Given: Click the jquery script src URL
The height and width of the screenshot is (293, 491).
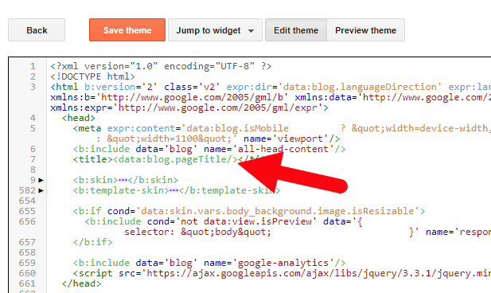Looking at the screenshot, I should click(317, 273).
